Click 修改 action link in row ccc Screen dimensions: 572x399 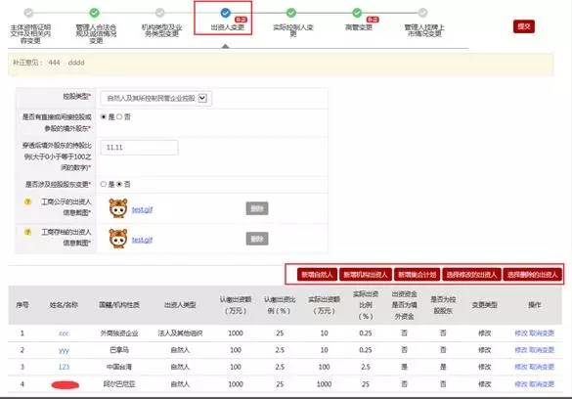[521, 332]
